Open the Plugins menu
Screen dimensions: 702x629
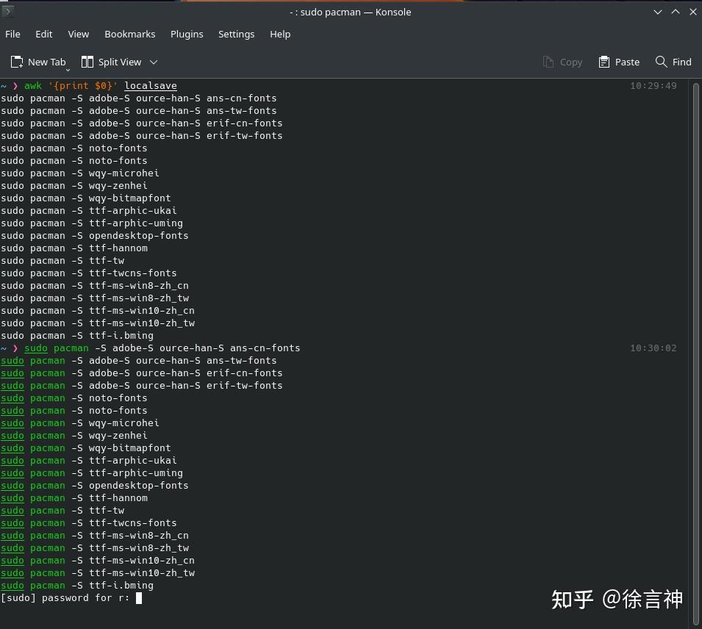186,34
